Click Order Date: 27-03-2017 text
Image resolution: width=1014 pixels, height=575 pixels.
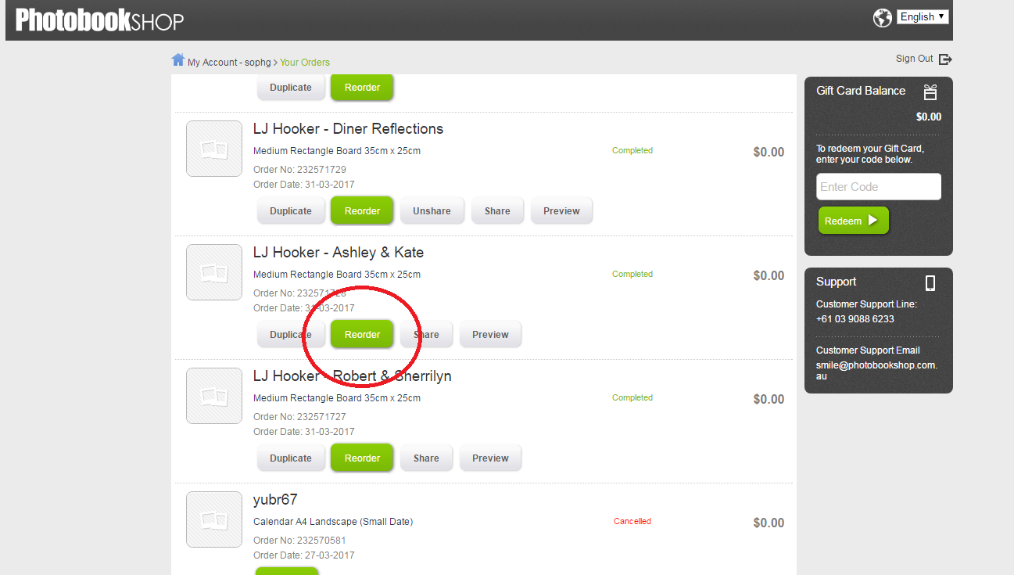304,555
